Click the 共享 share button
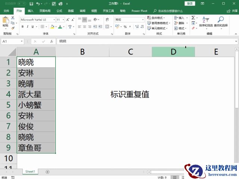Viewport: 239px width, 179px height. tap(232, 11)
